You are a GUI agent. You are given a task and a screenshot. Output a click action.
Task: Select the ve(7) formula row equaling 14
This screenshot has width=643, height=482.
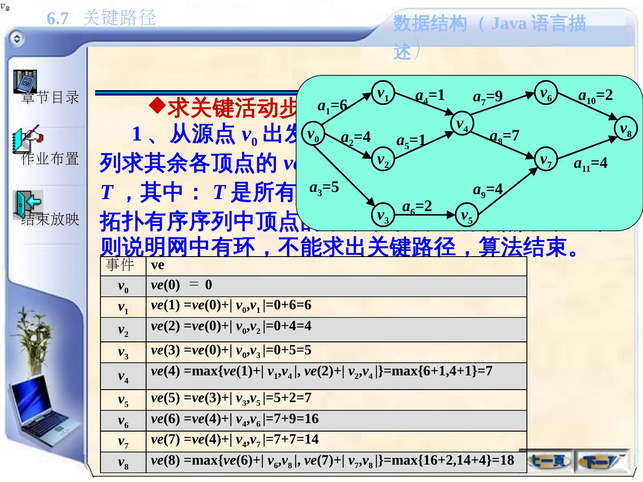tap(336, 442)
